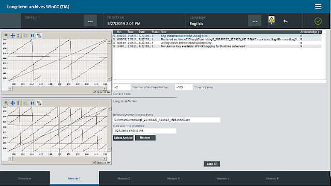This screenshot has height=186, width=331.
Task: Click the upper trend horizontal scrollbar right arrow
Action: [x=104, y=88]
